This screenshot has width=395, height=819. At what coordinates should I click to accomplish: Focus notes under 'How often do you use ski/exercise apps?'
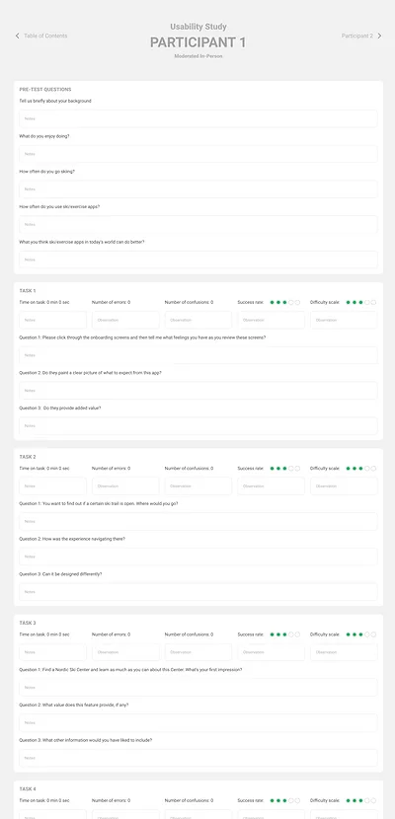198,225
